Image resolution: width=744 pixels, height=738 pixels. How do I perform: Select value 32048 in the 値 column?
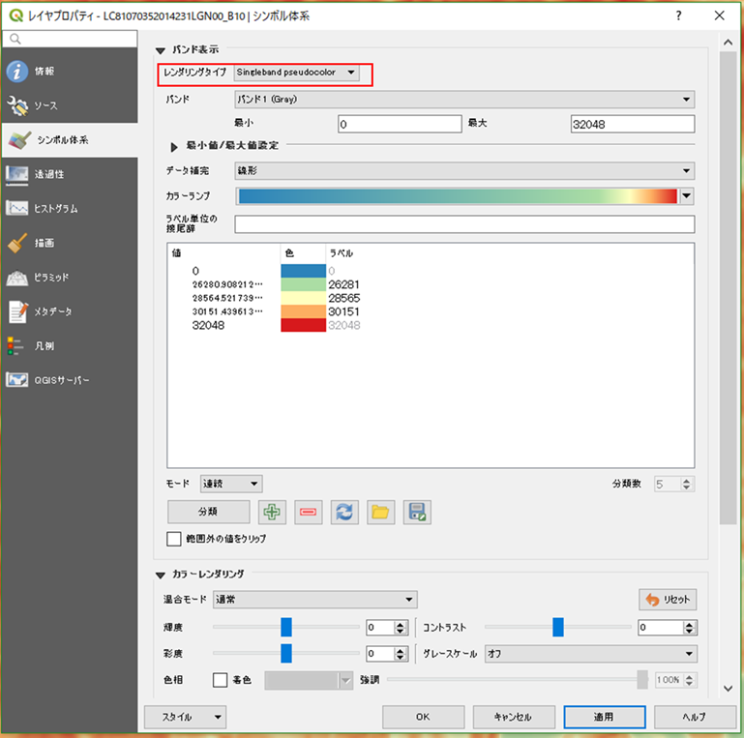click(208, 325)
